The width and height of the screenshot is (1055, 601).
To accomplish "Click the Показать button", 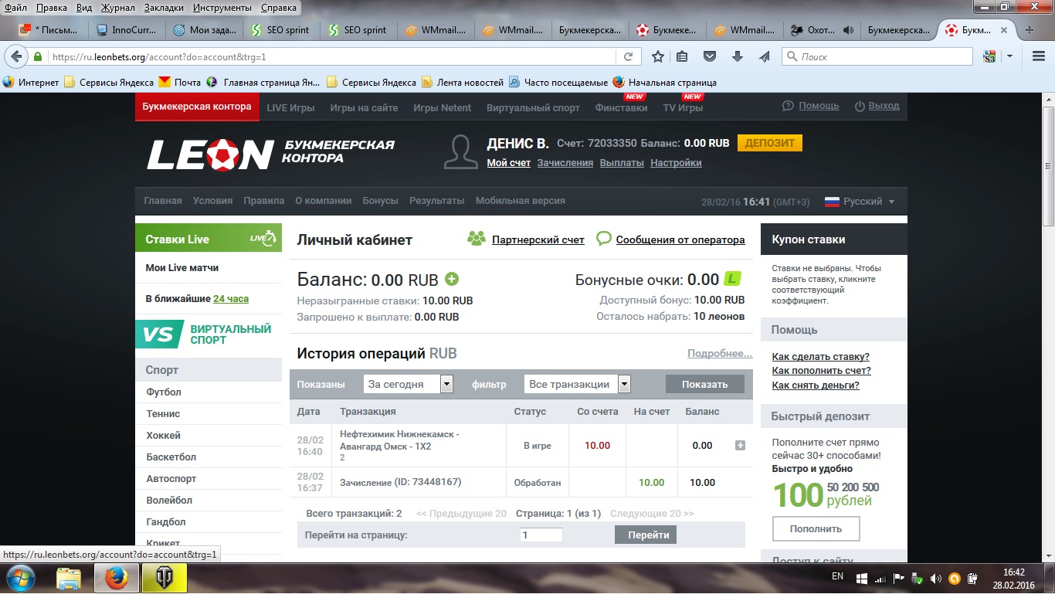I will [705, 384].
